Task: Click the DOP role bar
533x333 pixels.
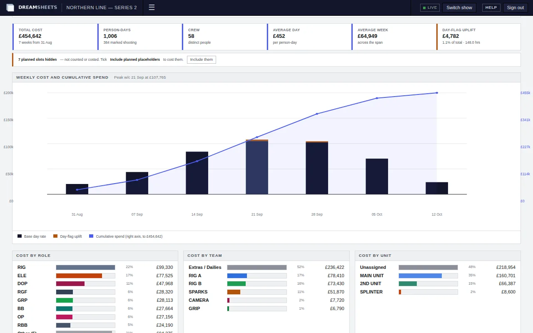Action: (70, 283)
